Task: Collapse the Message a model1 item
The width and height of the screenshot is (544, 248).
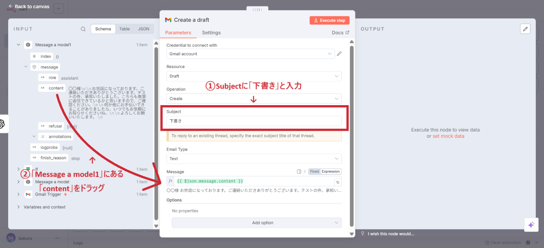Action: click(19, 45)
